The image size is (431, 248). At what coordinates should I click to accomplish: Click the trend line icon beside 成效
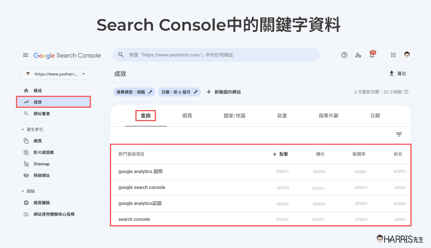point(26,102)
